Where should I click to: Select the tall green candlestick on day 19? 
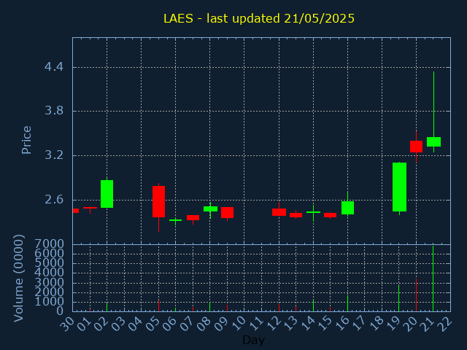click(399, 187)
